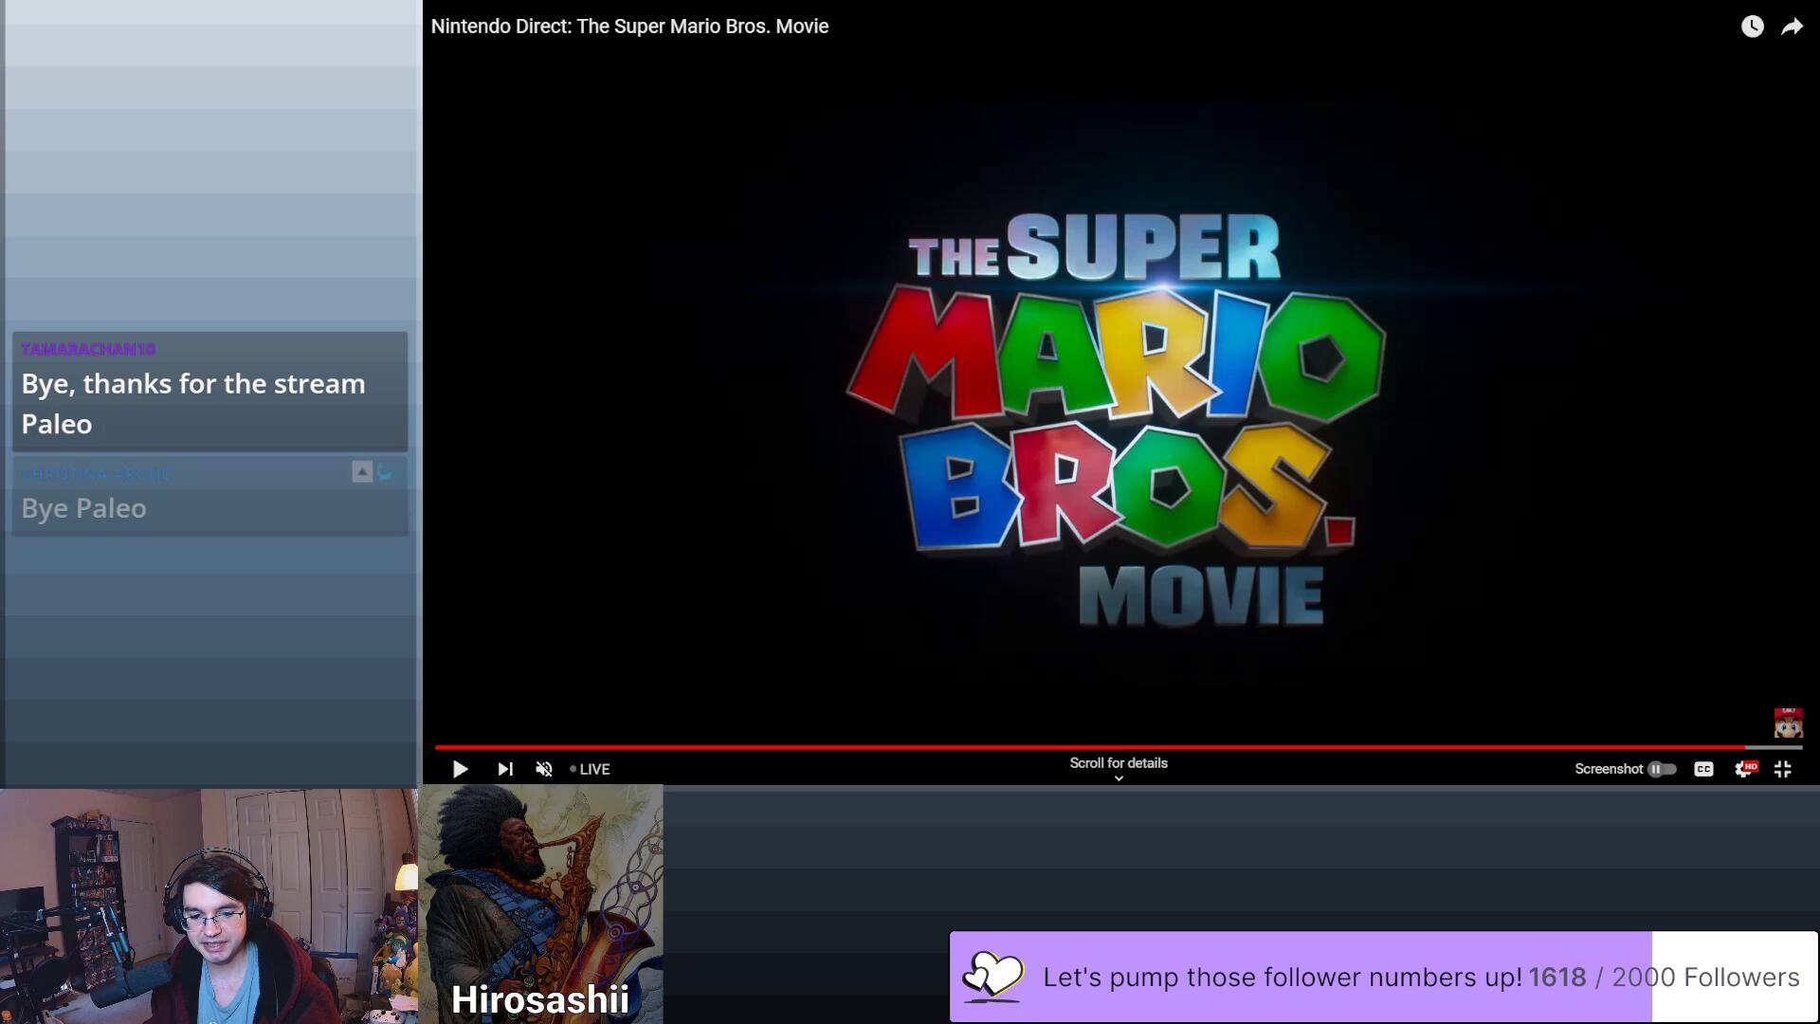The width and height of the screenshot is (1820, 1024).
Task: Open the HD settings gear
Action: point(1743,769)
